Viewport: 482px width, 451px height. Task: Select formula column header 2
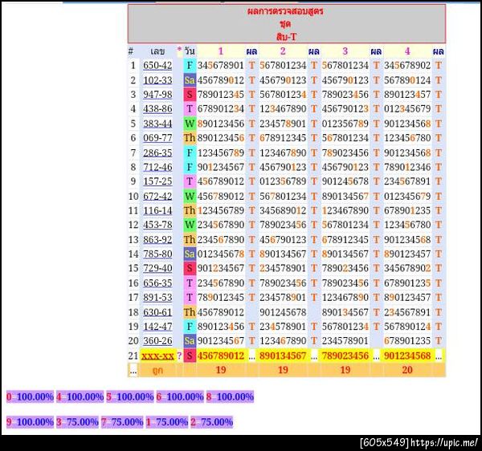click(283, 51)
